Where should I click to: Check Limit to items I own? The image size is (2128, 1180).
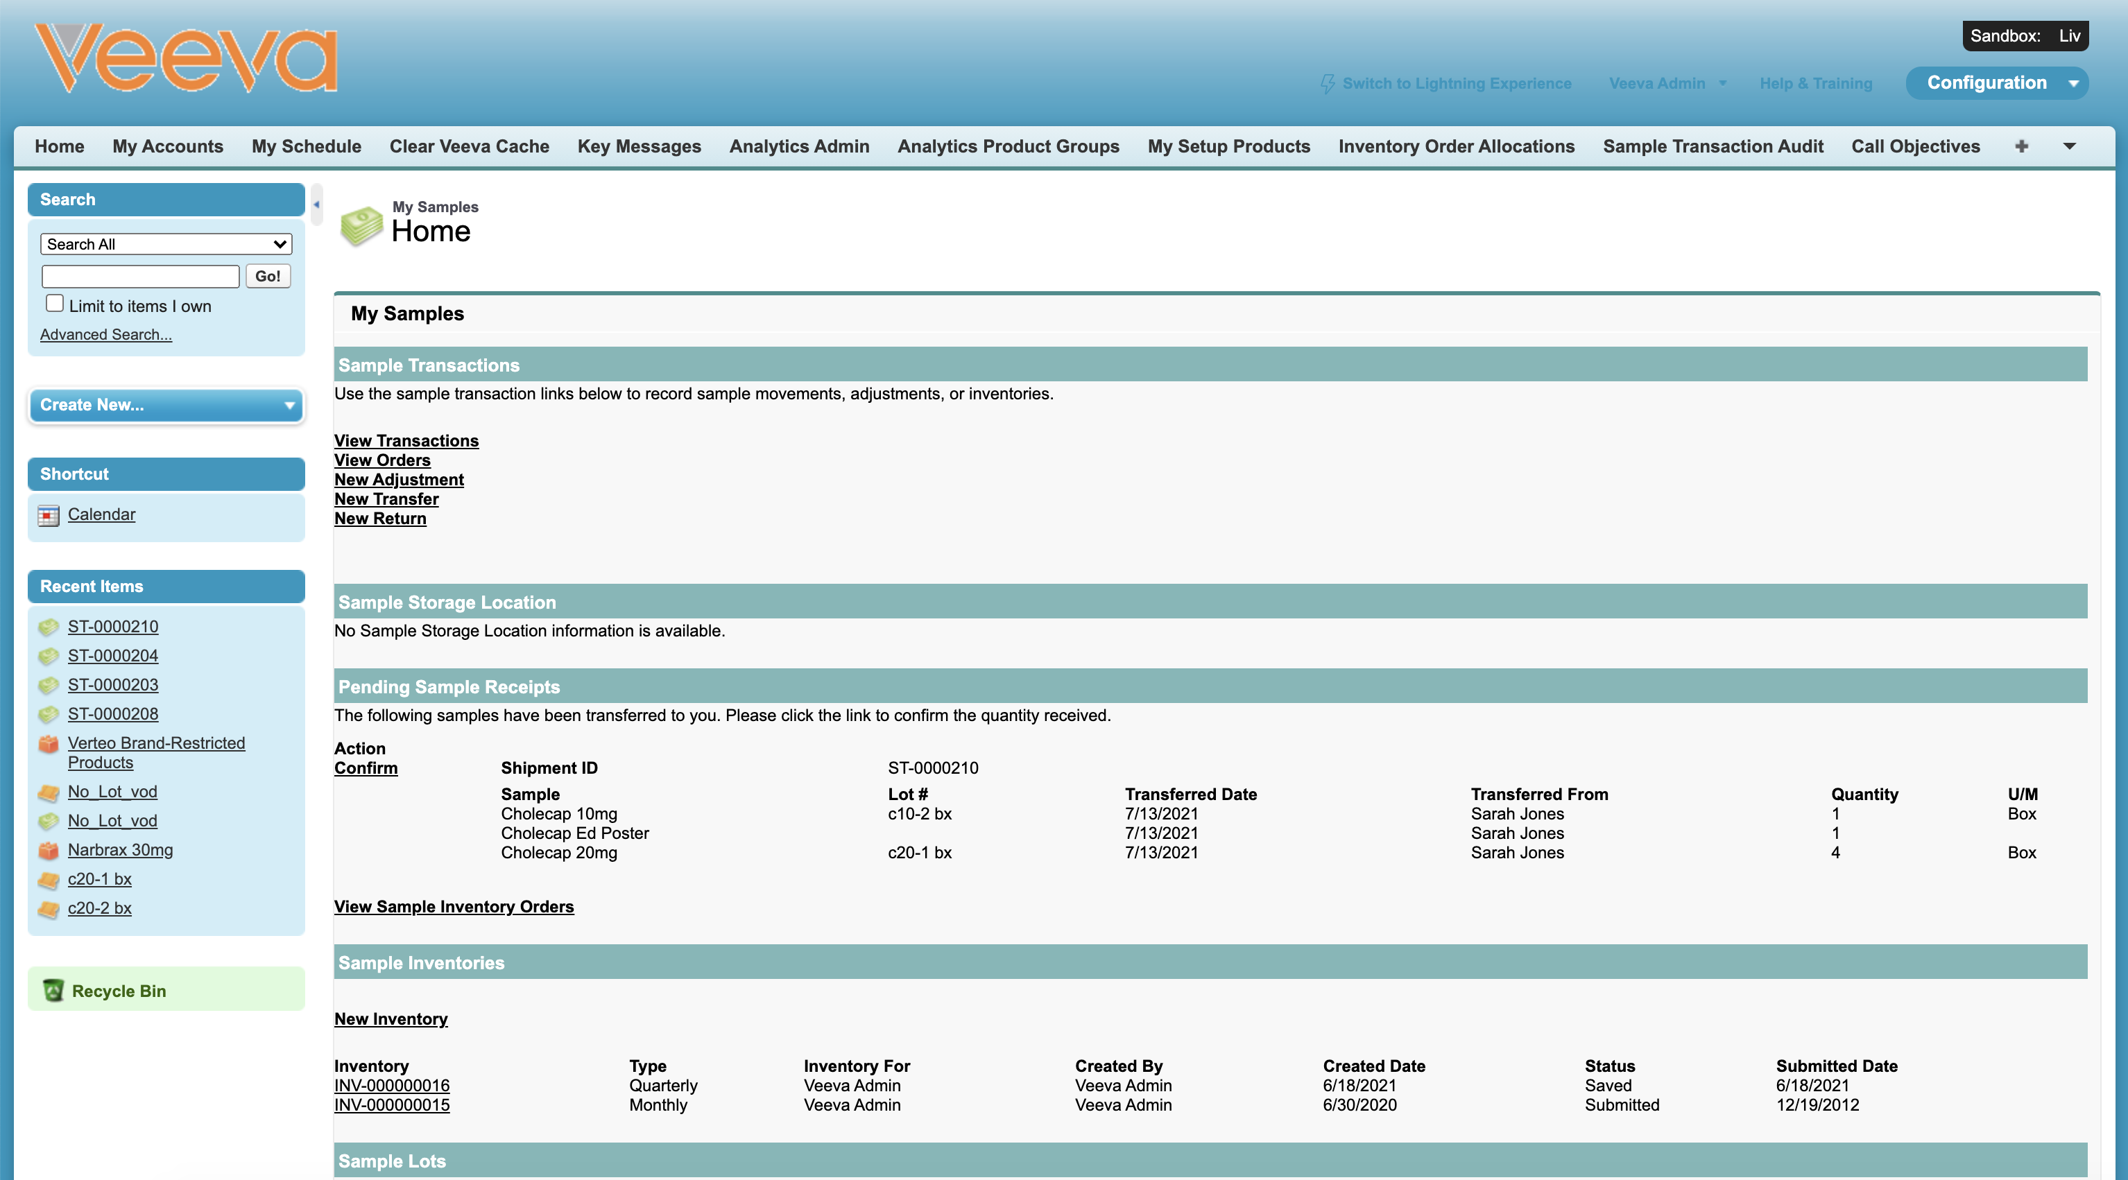coord(55,304)
